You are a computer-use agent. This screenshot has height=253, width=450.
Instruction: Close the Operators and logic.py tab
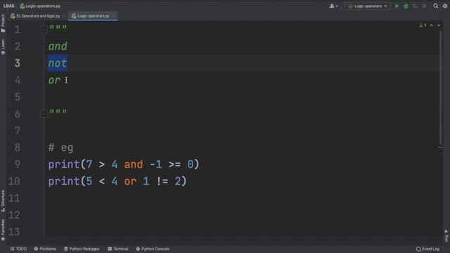click(64, 16)
